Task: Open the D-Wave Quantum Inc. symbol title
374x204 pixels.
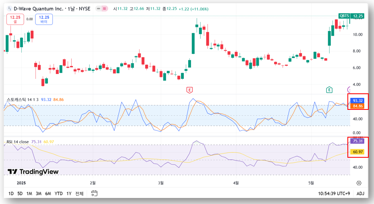Action: pos(52,9)
